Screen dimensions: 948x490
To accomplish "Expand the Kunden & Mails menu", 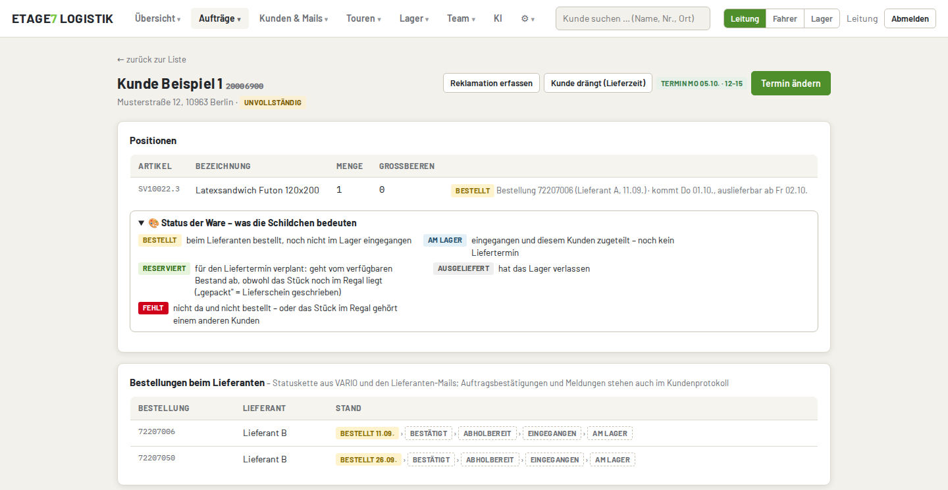I will coord(294,18).
